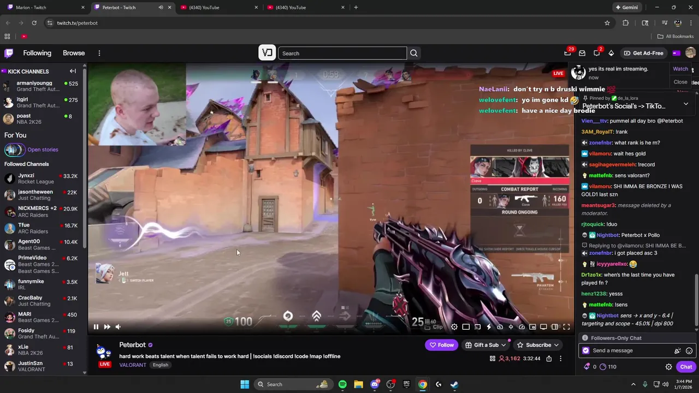Pause the stream playback
This screenshot has height=393, width=699.
click(x=96, y=326)
